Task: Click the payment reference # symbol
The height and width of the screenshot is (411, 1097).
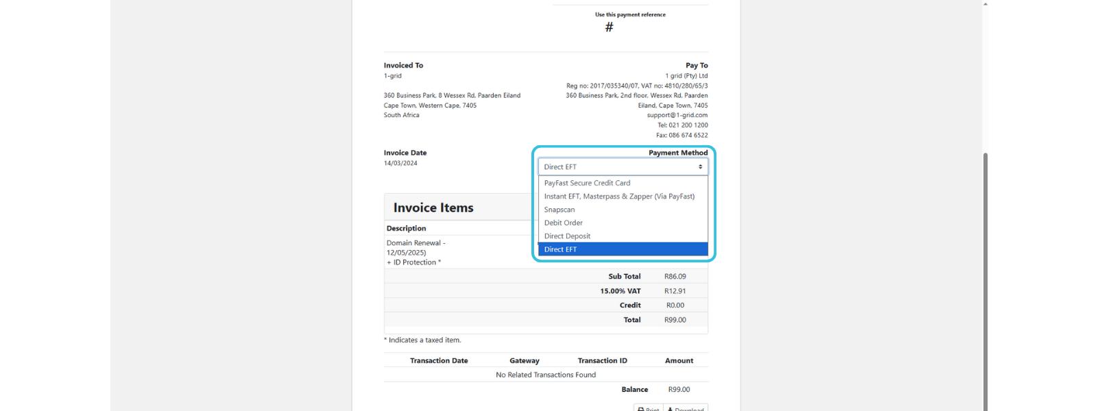Action: click(609, 27)
